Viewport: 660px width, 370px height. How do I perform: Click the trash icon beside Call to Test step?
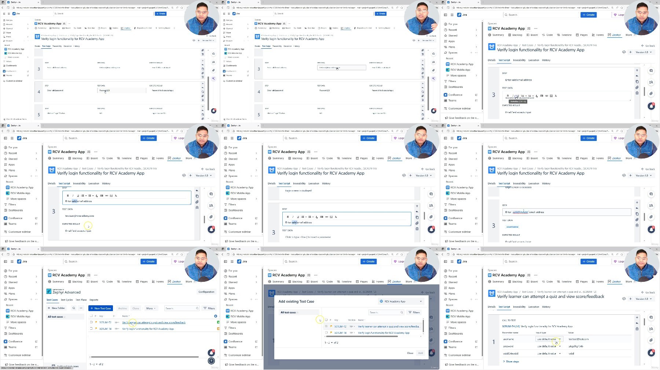point(637,329)
